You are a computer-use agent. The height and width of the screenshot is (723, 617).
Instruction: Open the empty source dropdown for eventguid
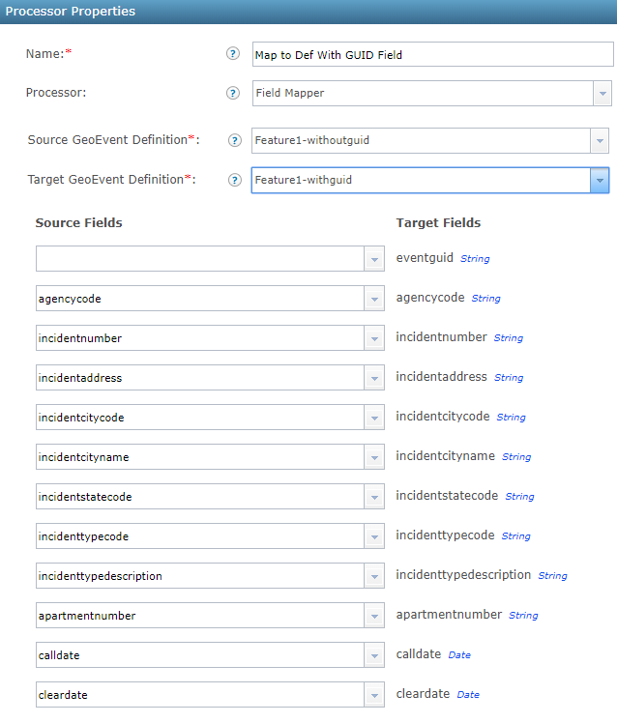point(374,259)
